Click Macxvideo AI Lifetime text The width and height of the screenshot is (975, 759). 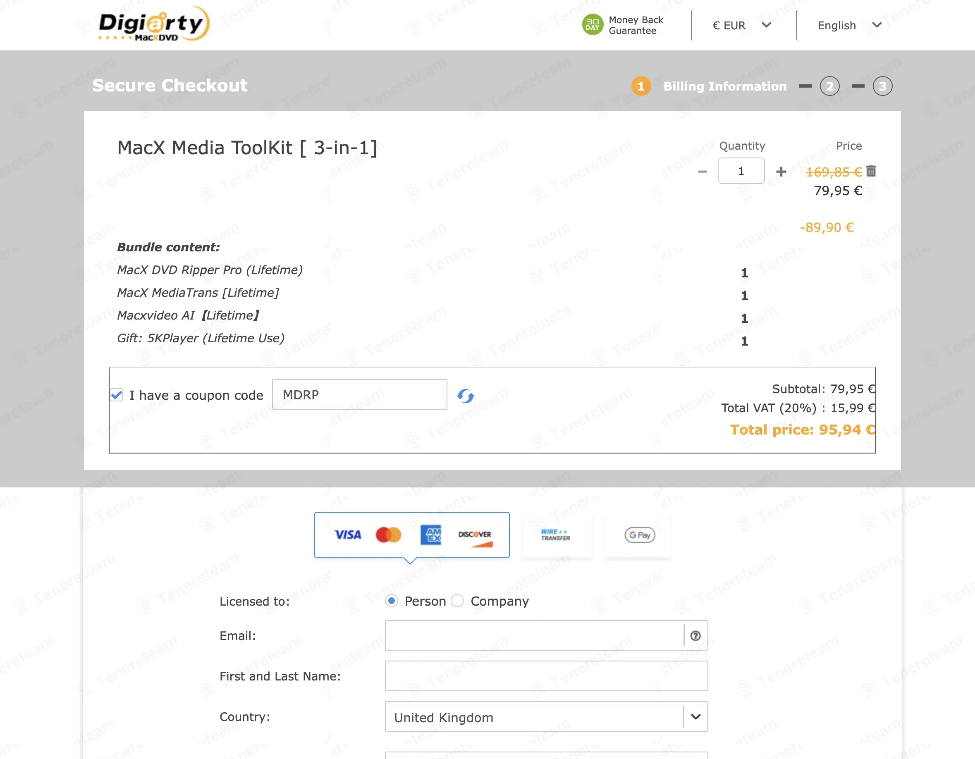(188, 315)
